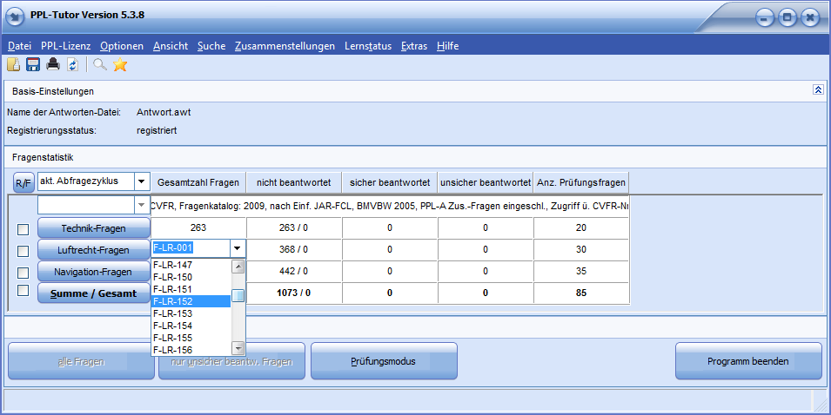
Task: Click the 368 / 0 cell
Action: point(293,249)
